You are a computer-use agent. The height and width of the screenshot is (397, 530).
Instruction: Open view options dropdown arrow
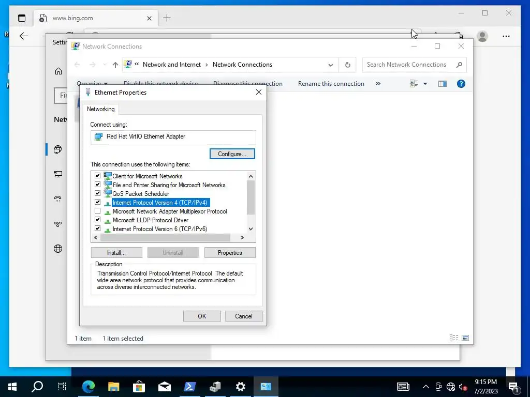(425, 84)
